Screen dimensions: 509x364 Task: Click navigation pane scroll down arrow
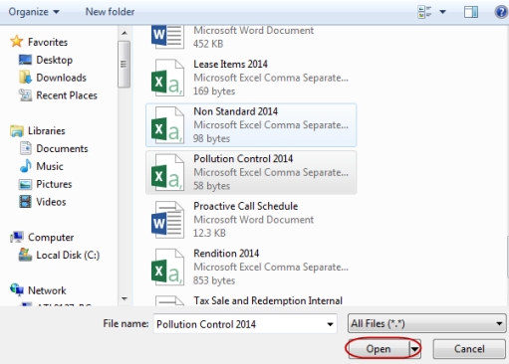[x=125, y=299]
